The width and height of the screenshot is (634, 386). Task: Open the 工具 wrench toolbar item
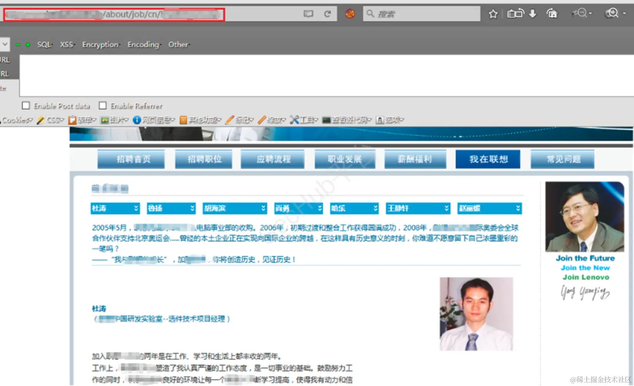point(304,120)
